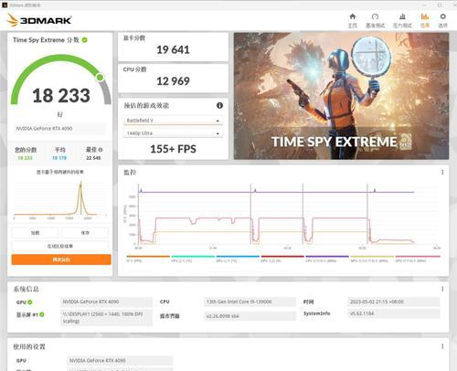Toggle the purple CPU clock frequency legend entry

click(327, 259)
